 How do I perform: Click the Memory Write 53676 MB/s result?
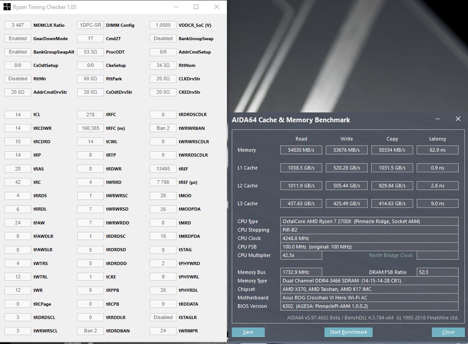pyautogui.click(x=346, y=150)
